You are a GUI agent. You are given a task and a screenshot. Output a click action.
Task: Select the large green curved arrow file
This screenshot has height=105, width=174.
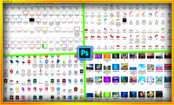tap(163, 30)
